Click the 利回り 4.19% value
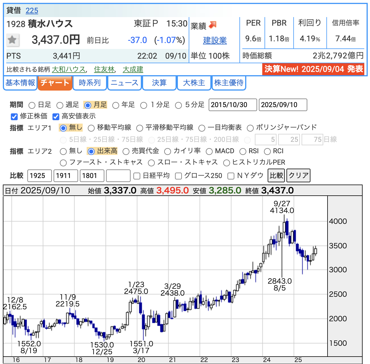The image size is (370, 364). [x=310, y=38]
